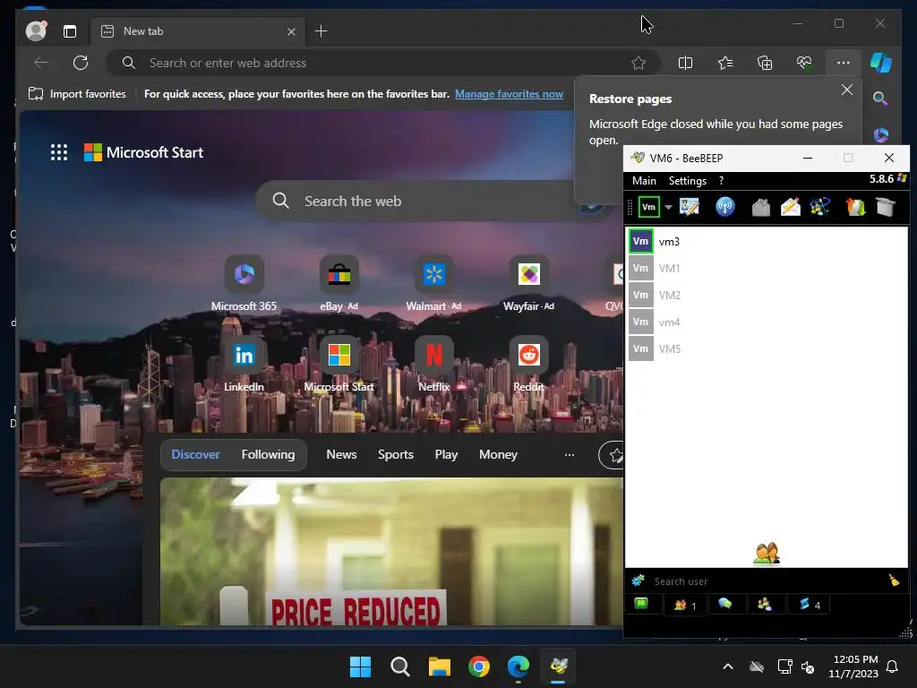Open the Vm status avatar in BeeBEEP toolbar
Screen dimensions: 917x688
coord(648,207)
